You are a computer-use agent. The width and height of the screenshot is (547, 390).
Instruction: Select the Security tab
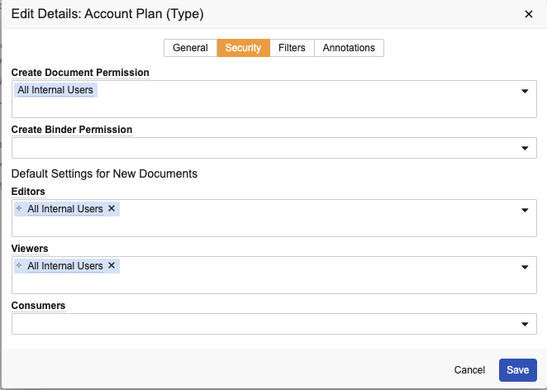pyautogui.click(x=244, y=48)
